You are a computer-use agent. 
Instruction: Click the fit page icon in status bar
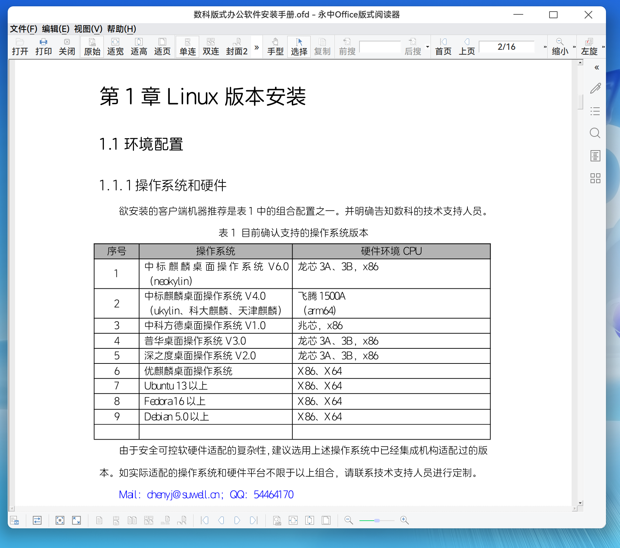pos(326,520)
